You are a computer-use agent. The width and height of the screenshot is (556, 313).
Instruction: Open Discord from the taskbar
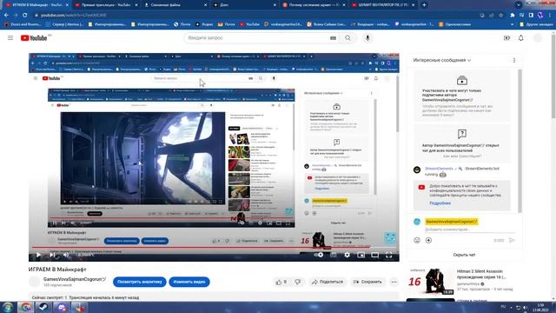tap(62, 307)
